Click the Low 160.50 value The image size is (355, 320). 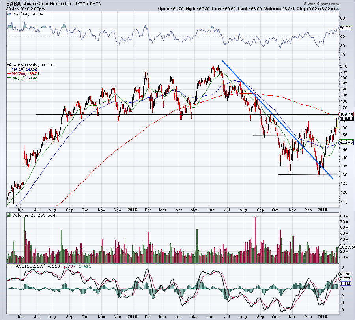tap(224, 9)
